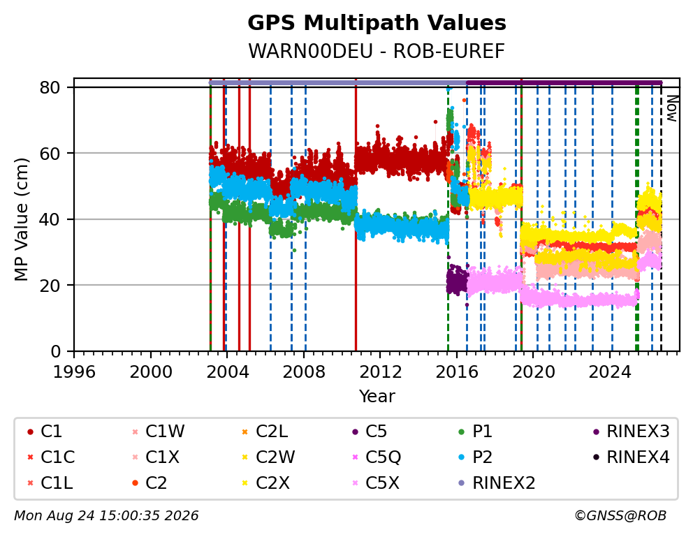The image size is (693, 537).
Task: Select the RINEX4 legend entry
Action: click(631, 457)
